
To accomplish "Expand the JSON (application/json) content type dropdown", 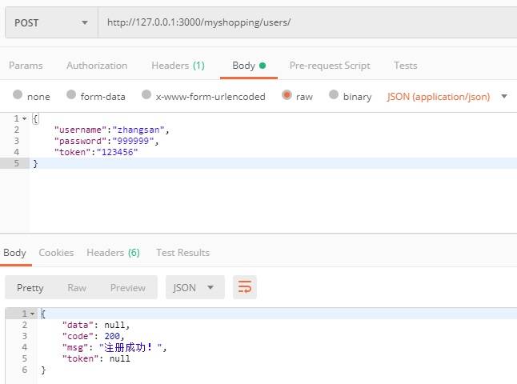I will click(x=447, y=96).
